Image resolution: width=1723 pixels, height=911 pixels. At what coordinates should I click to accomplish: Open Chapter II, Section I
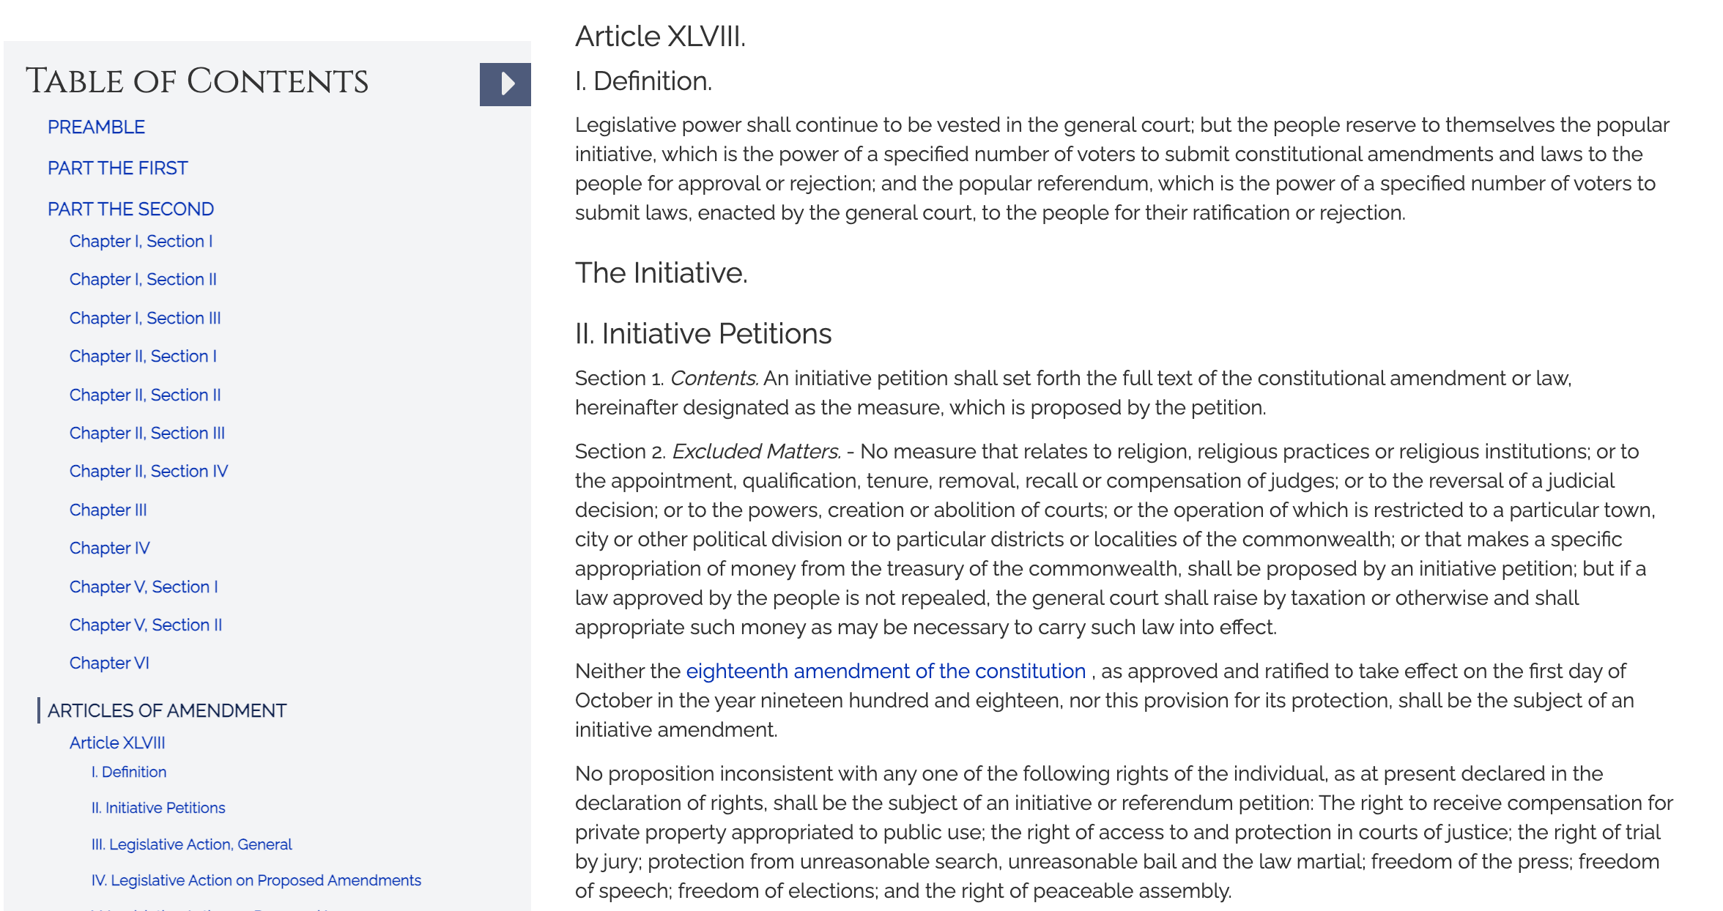click(143, 356)
